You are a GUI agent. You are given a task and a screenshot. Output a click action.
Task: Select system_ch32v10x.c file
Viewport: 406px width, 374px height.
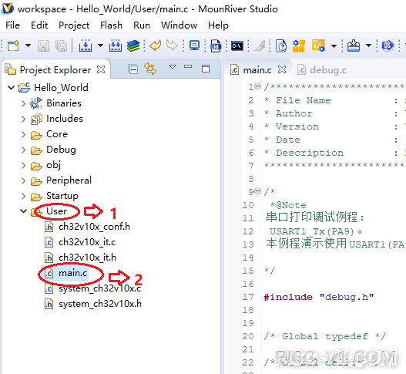[99, 288]
